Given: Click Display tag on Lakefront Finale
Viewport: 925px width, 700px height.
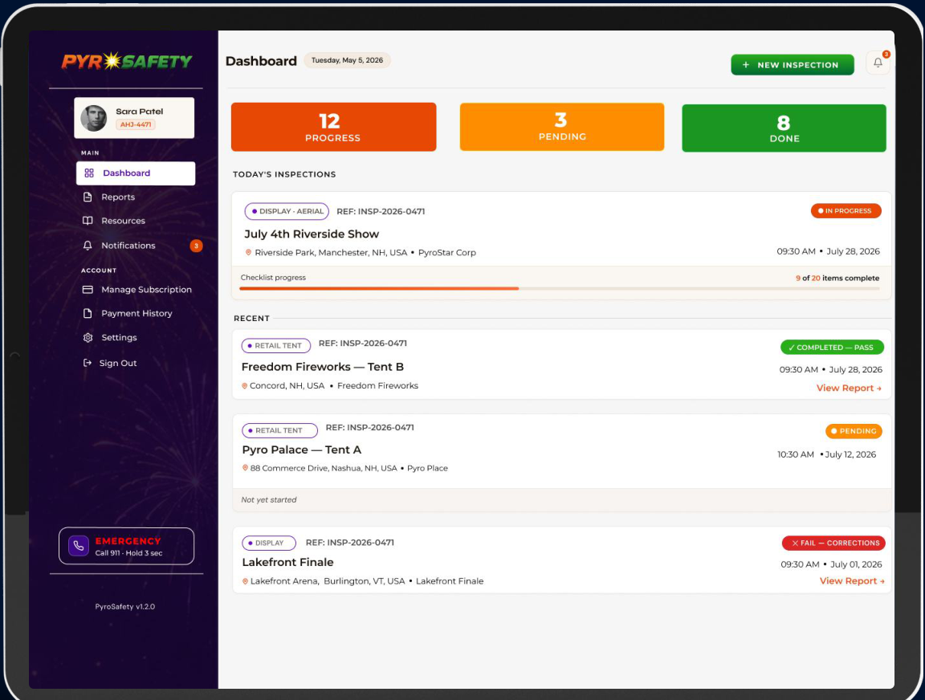Looking at the screenshot, I should [x=269, y=543].
